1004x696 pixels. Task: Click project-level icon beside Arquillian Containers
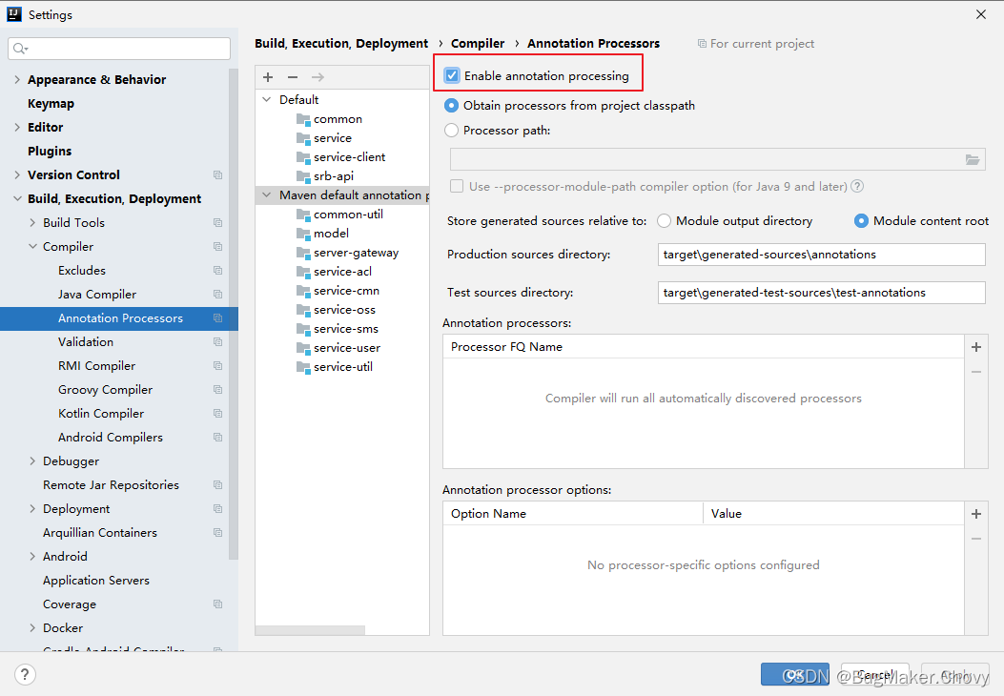217,533
